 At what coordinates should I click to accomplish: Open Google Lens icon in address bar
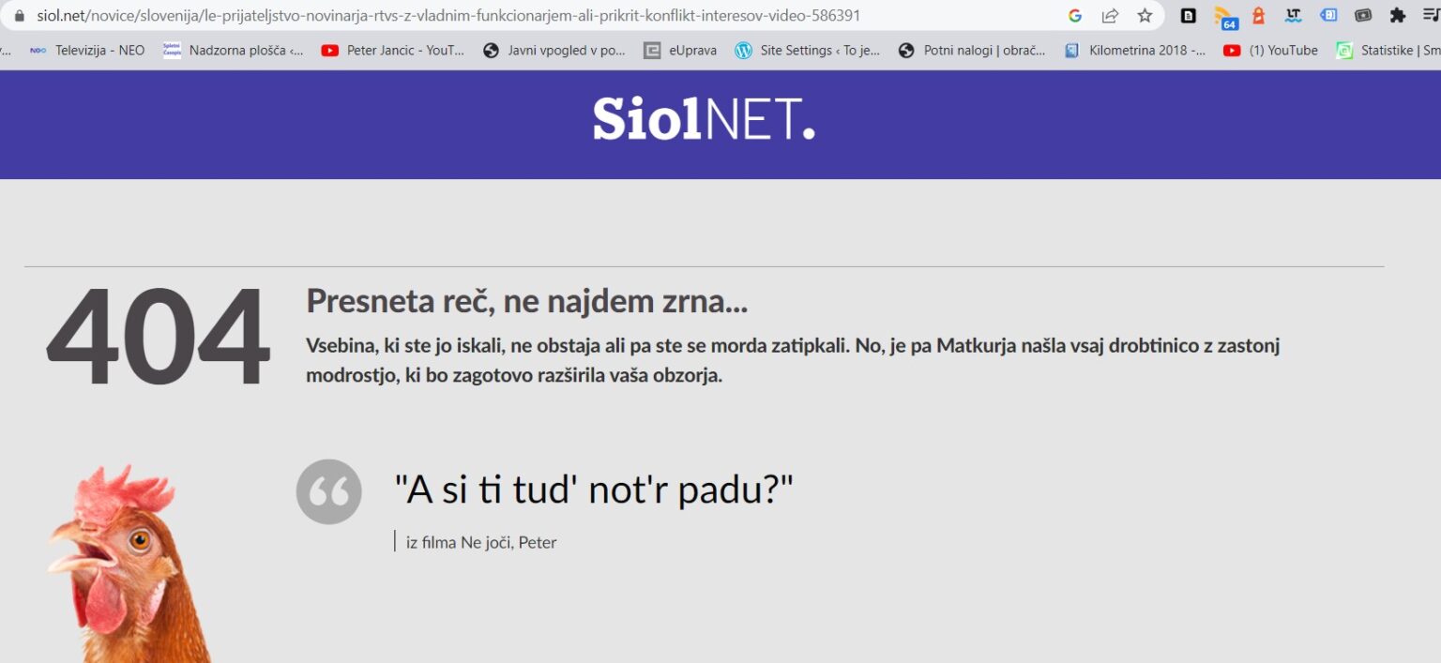click(x=1075, y=16)
